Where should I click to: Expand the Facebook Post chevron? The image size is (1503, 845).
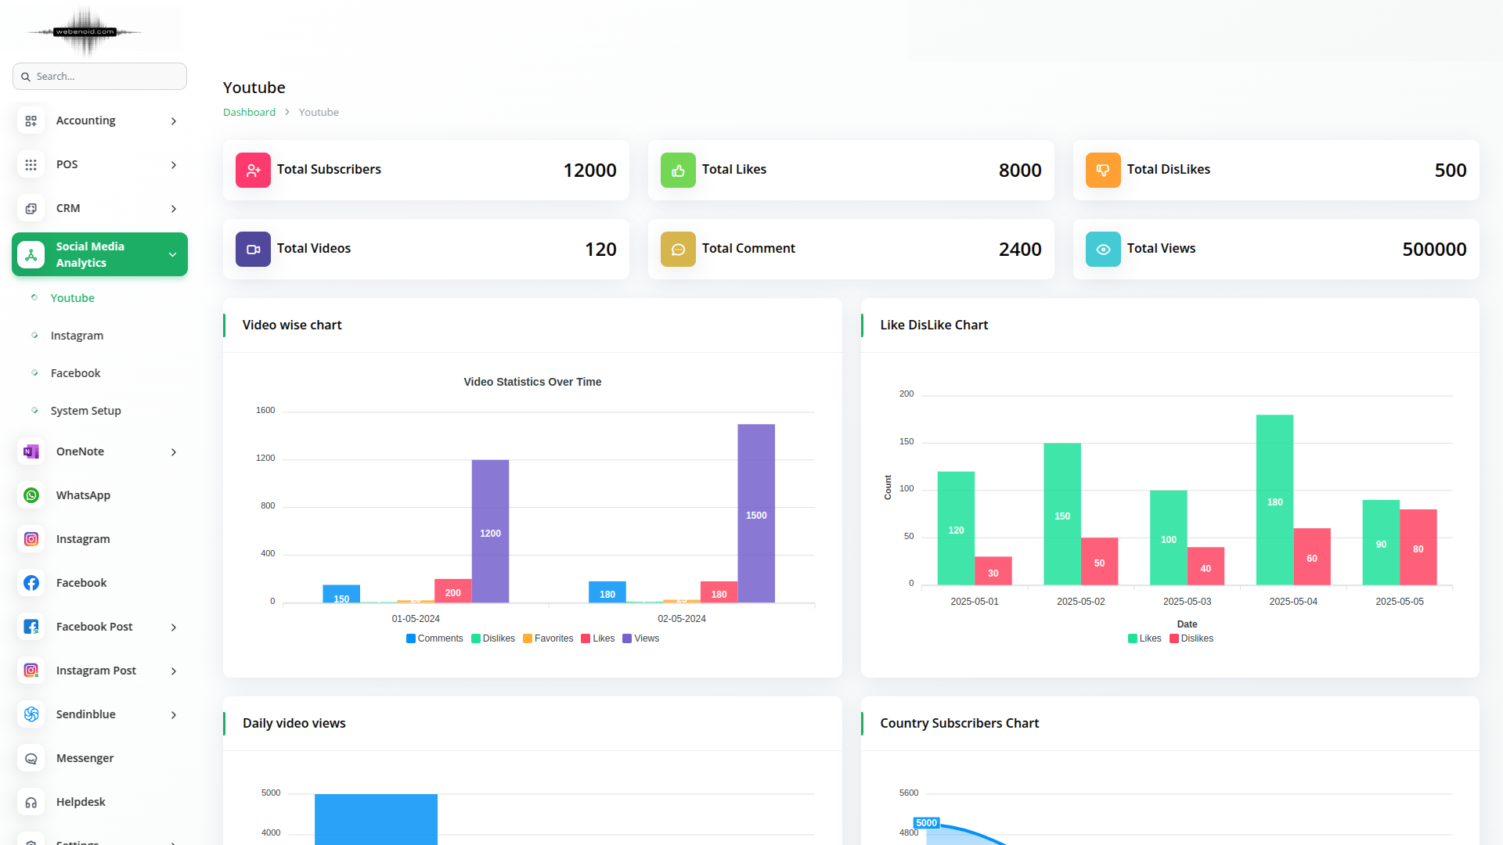pos(174,627)
